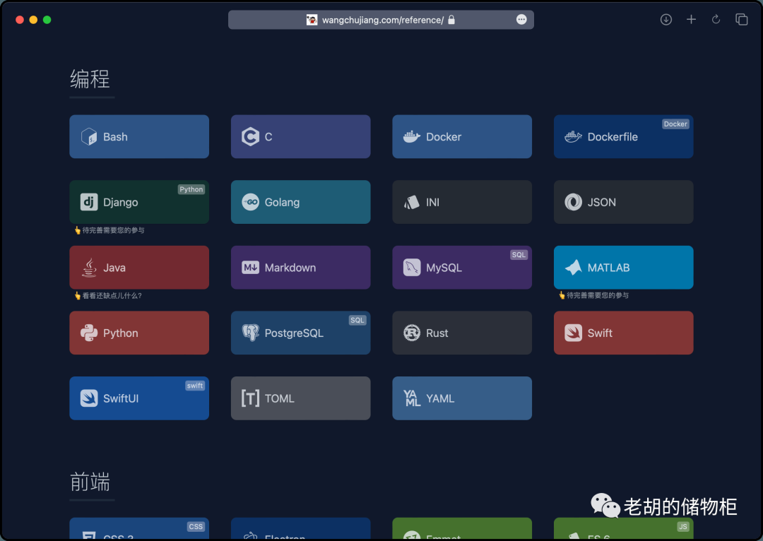Viewport: 763px width, 541px height.
Task: Click the Django dj logo icon
Action: [89, 202]
